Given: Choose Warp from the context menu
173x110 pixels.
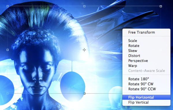Looking at the screenshot, I should click(146, 66).
